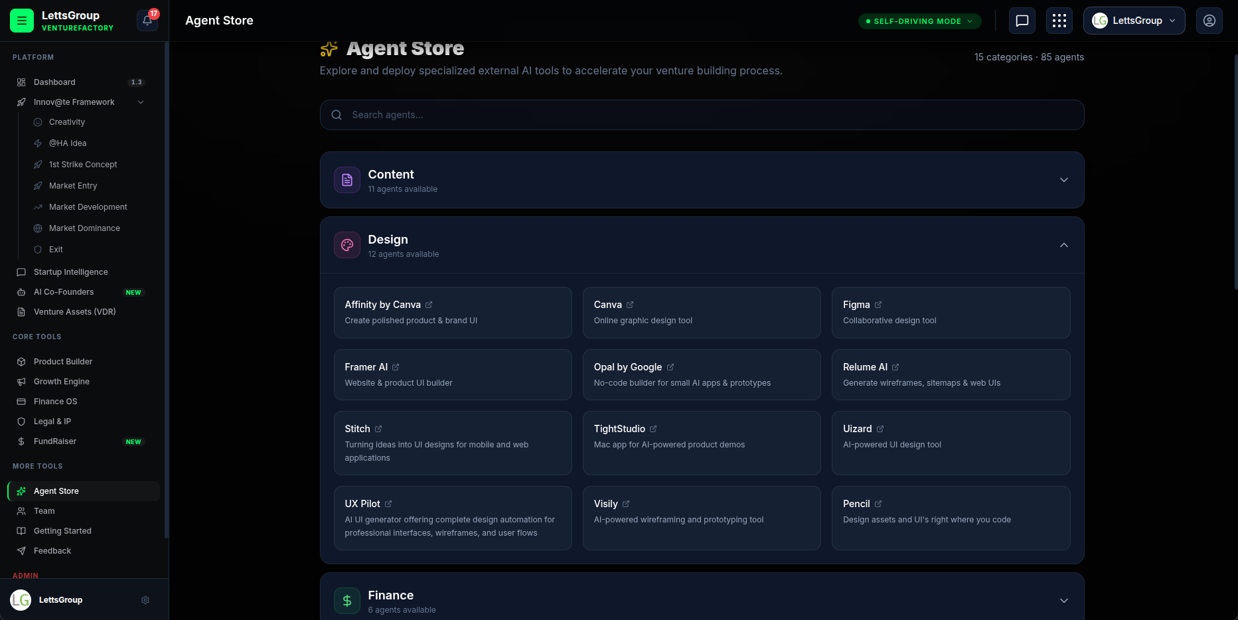The width and height of the screenshot is (1238, 620).
Task: Click the Design palette category icon
Action: pos(347,245)
